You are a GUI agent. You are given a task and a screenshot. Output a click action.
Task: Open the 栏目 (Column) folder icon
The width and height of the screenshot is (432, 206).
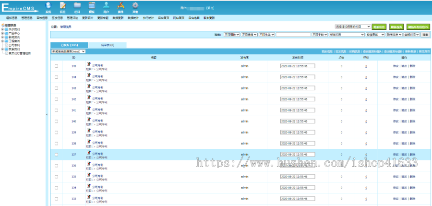(x=77, y=6)
